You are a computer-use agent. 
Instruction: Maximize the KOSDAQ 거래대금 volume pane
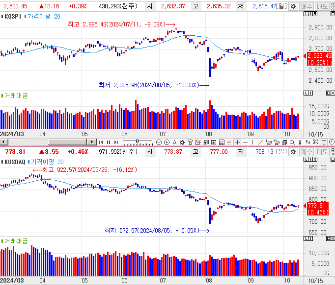[328, 238]
